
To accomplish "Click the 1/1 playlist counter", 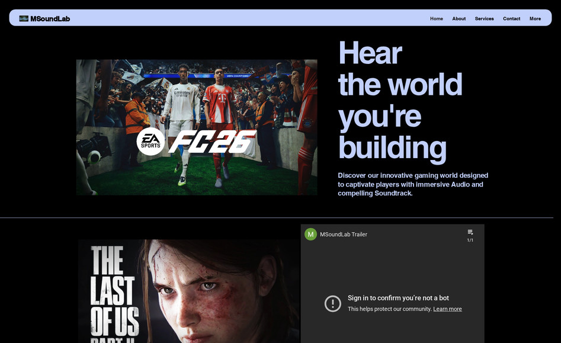I will (x=470, y=241).
